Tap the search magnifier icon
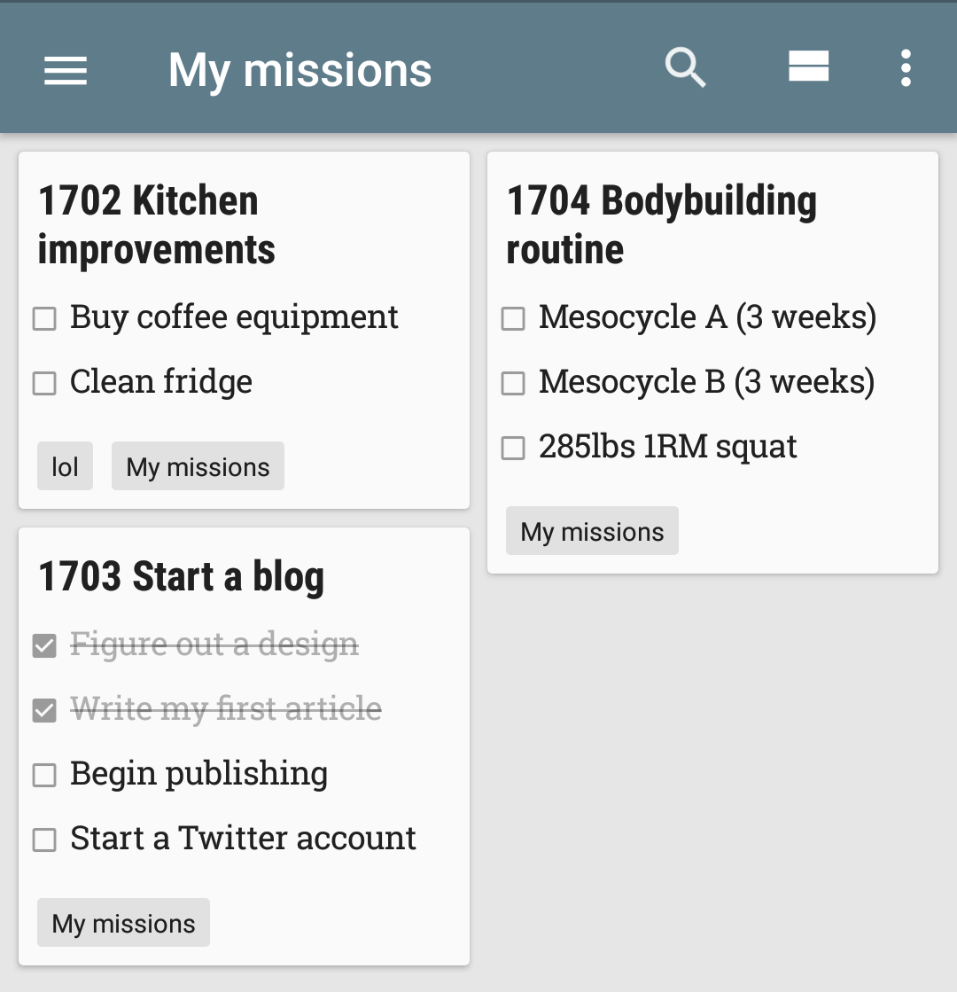Image resolution: width=957 pixels, height=992 pixels. 685,67
